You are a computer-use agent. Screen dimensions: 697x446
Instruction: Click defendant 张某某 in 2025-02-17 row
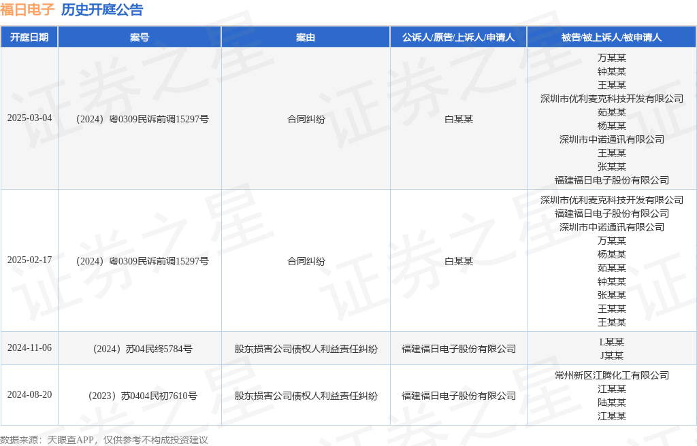(612, 295)
